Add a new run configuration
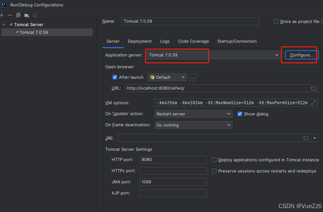The image size is (323, 212). coord(2,15)
